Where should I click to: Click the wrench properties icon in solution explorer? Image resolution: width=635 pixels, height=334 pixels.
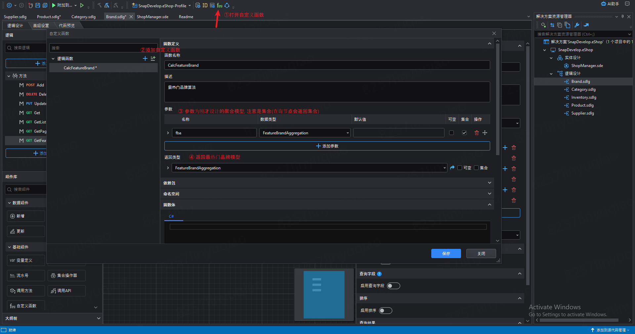[577, 25]
